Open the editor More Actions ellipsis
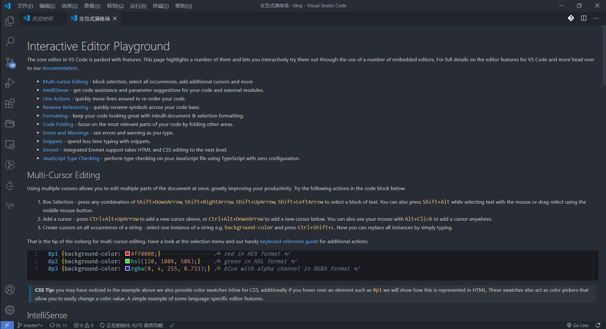Screen dimensions: 606x329 (x=596, y=18)
